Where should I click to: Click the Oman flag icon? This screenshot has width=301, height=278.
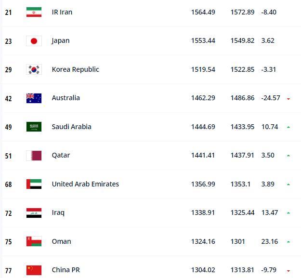point(34,241)
